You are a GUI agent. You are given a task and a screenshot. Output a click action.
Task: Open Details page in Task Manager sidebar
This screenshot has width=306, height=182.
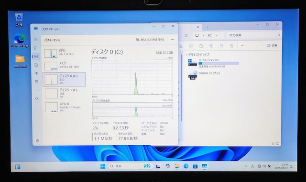pos(36,90)
